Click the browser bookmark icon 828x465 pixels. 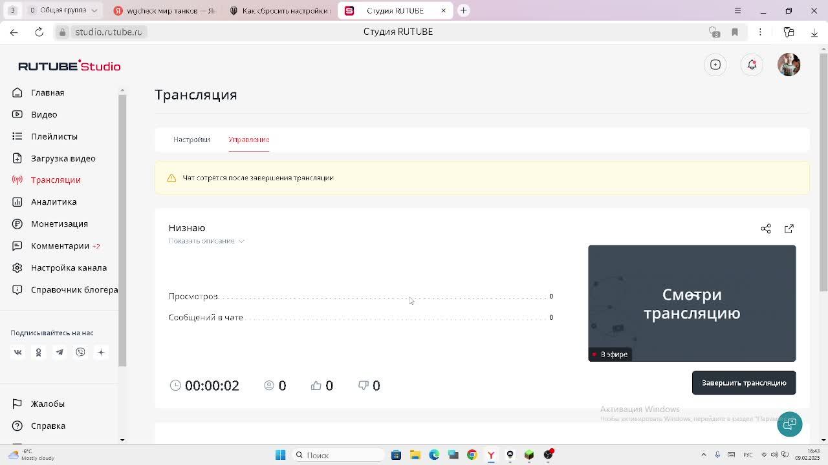tap(735, 32)
